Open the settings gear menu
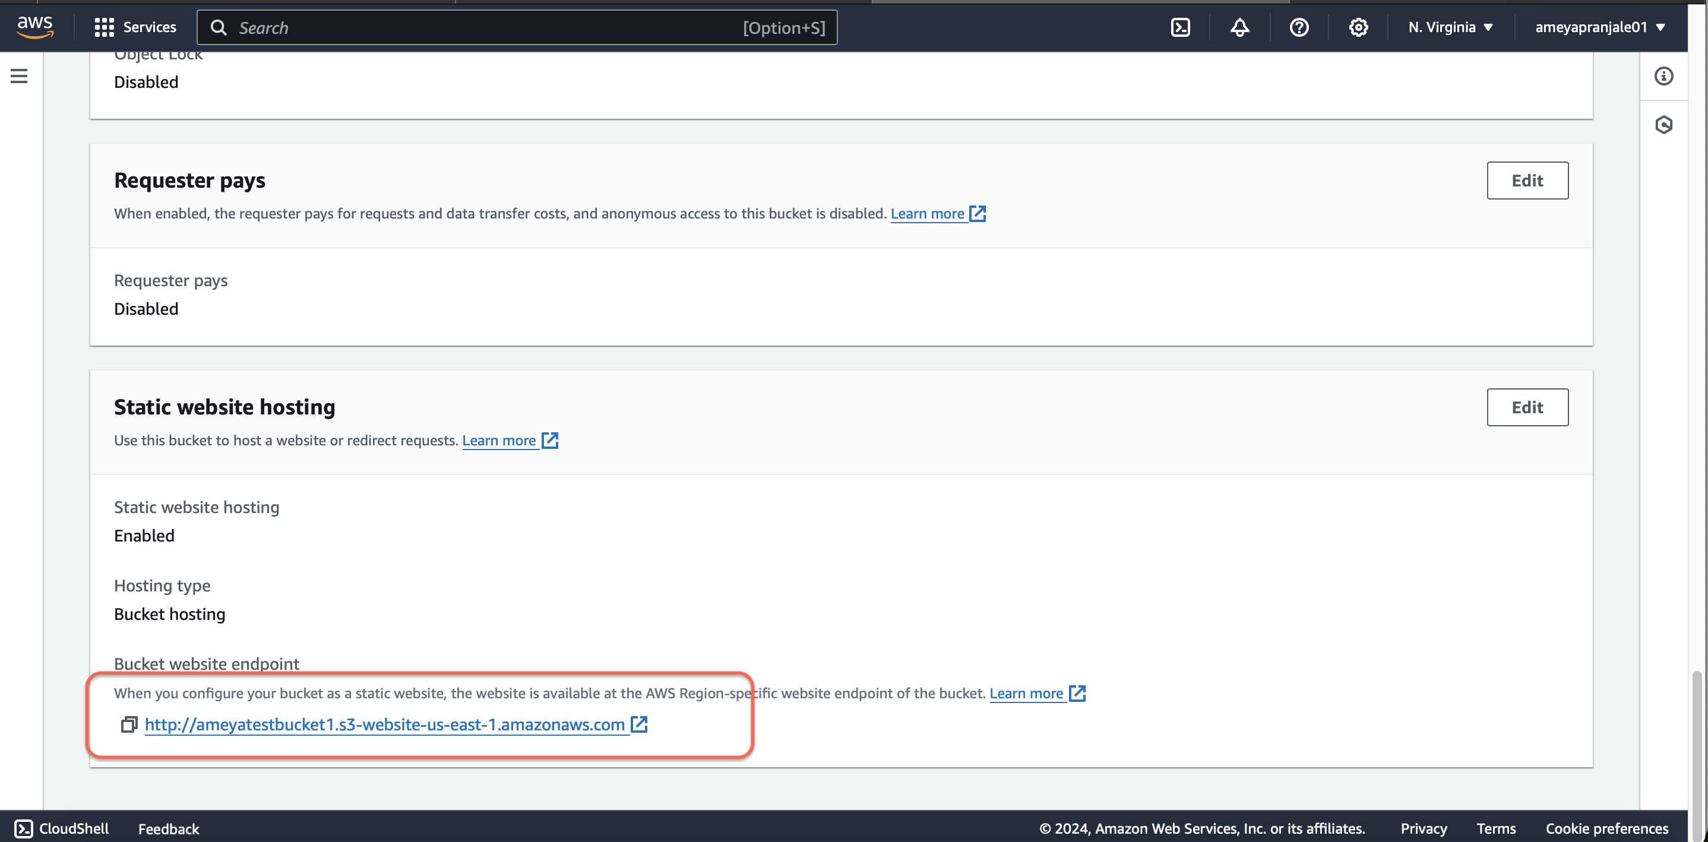This screenshot has height=842, width=1708. [x=1358, y=27]
